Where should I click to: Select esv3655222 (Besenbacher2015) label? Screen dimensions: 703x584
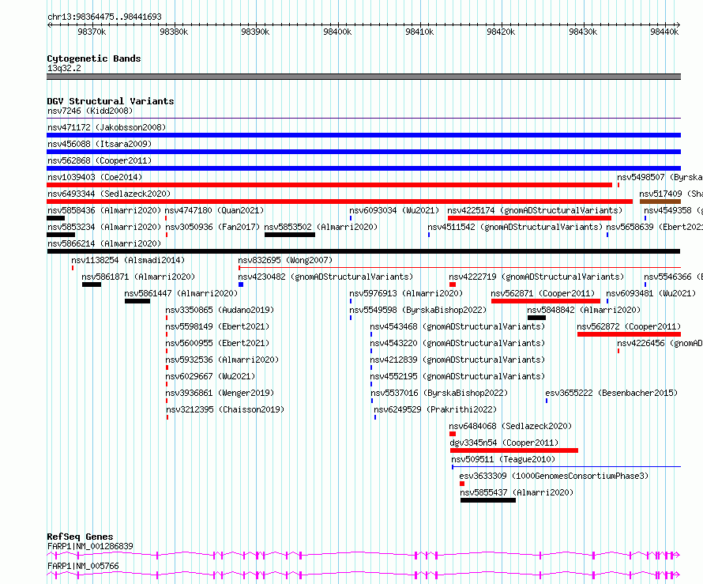(x=611, y=393)
